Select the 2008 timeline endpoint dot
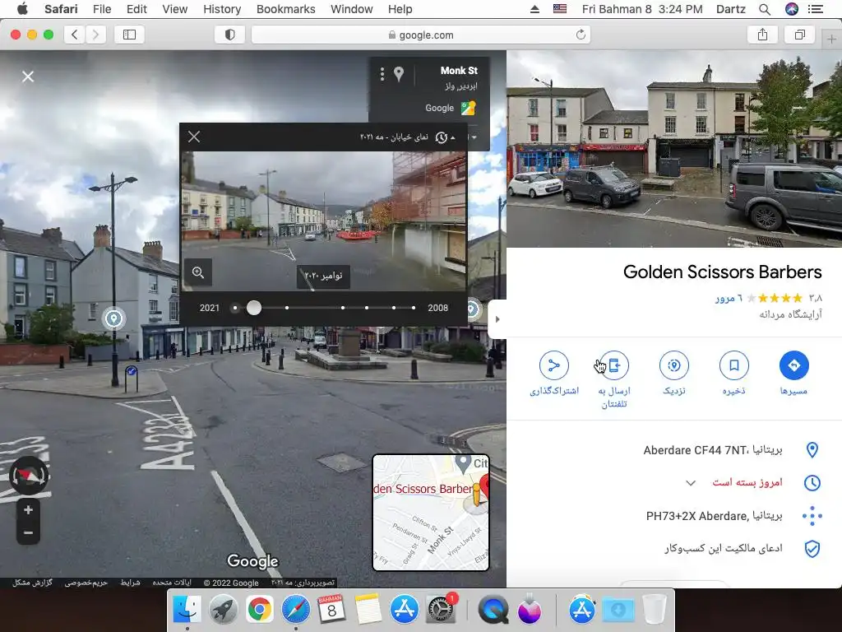 [413, 308]
